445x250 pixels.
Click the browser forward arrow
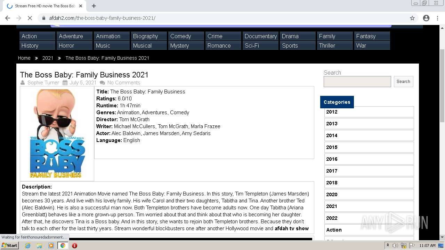[19, 18]
